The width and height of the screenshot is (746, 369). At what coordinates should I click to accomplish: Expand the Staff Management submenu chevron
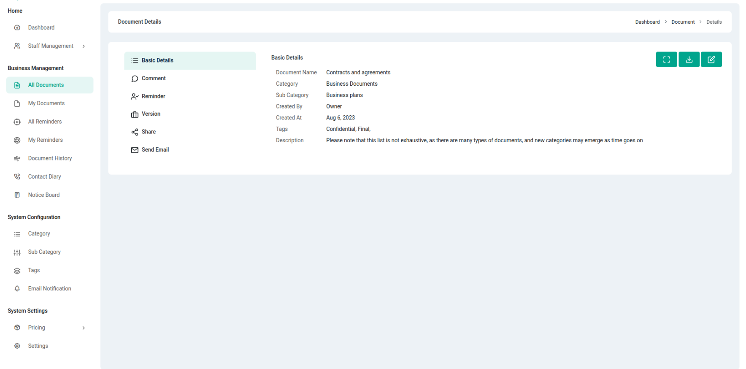click(84, 46)
